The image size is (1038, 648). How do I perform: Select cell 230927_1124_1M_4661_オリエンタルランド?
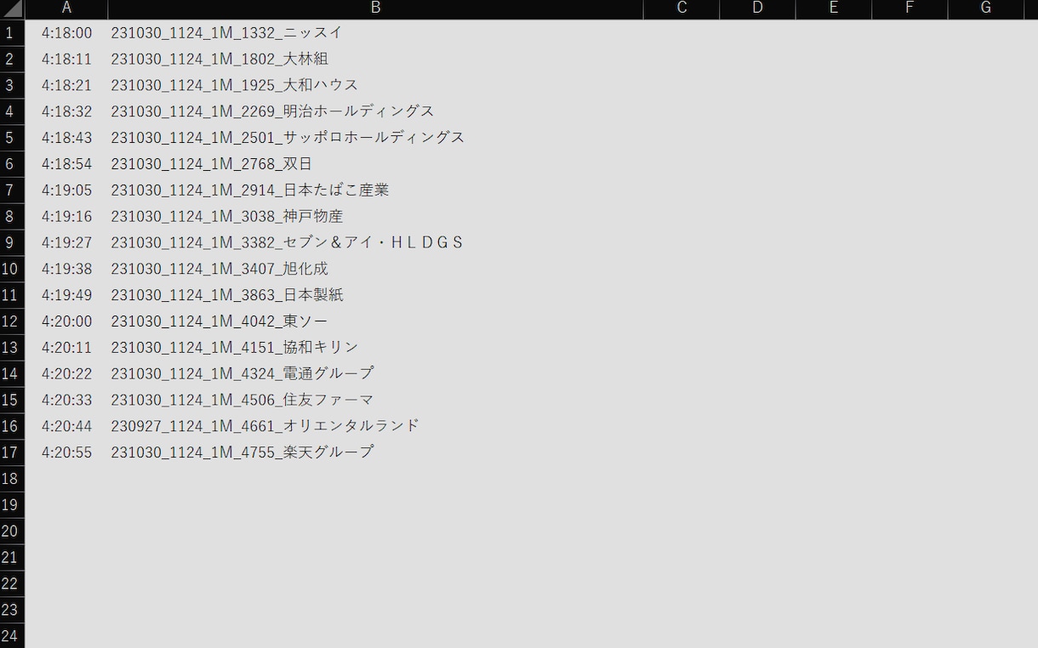(x=376, y=426)
